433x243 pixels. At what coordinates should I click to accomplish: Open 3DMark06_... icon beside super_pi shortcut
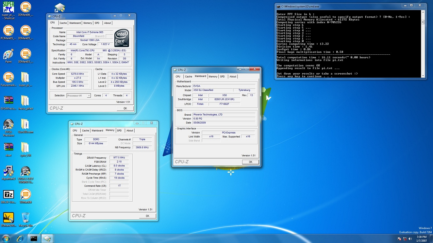25,9
